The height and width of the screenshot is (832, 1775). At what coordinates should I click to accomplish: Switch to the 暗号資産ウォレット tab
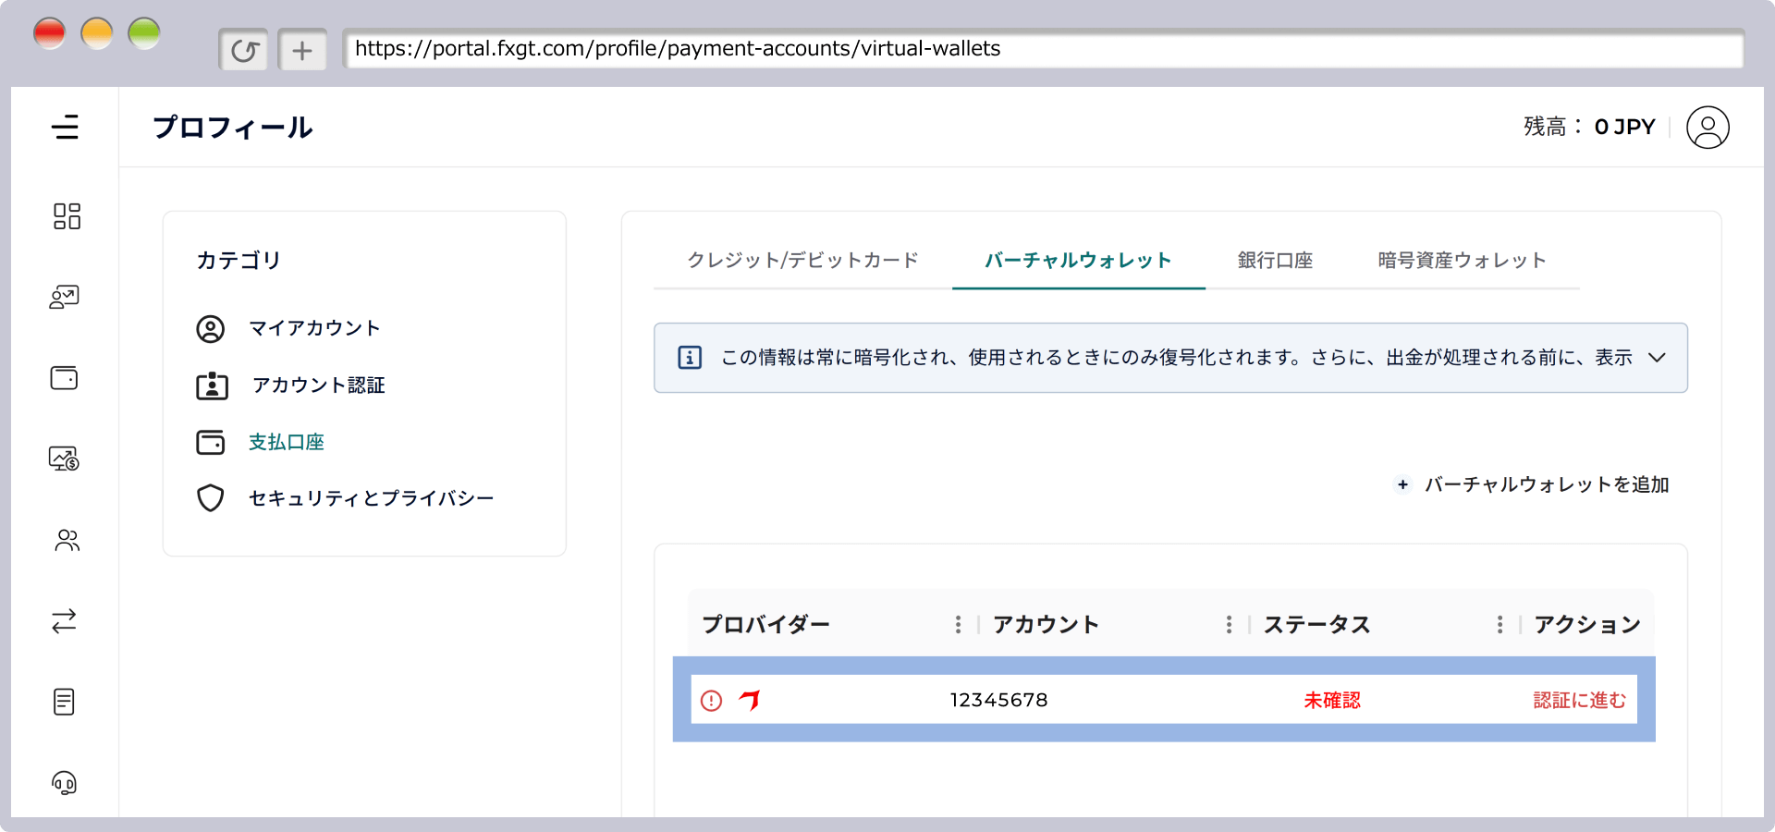click(1460, 260)
